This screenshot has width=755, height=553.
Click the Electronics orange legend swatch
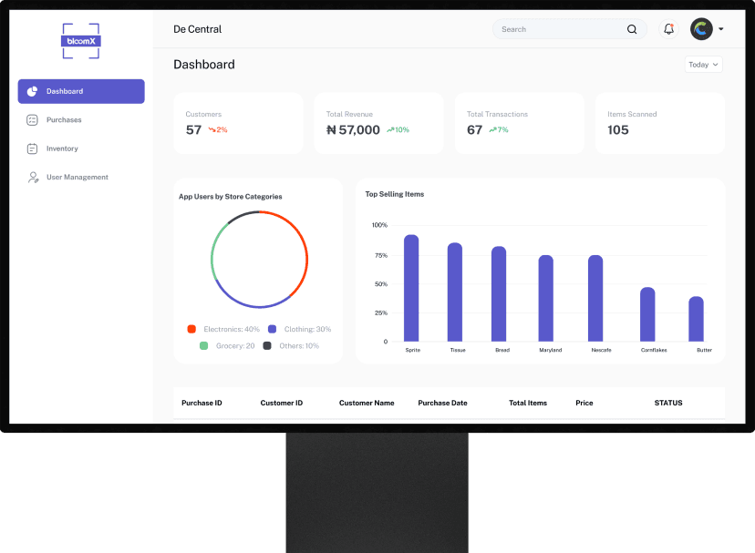pyautogui.click(x=191, y=329)
